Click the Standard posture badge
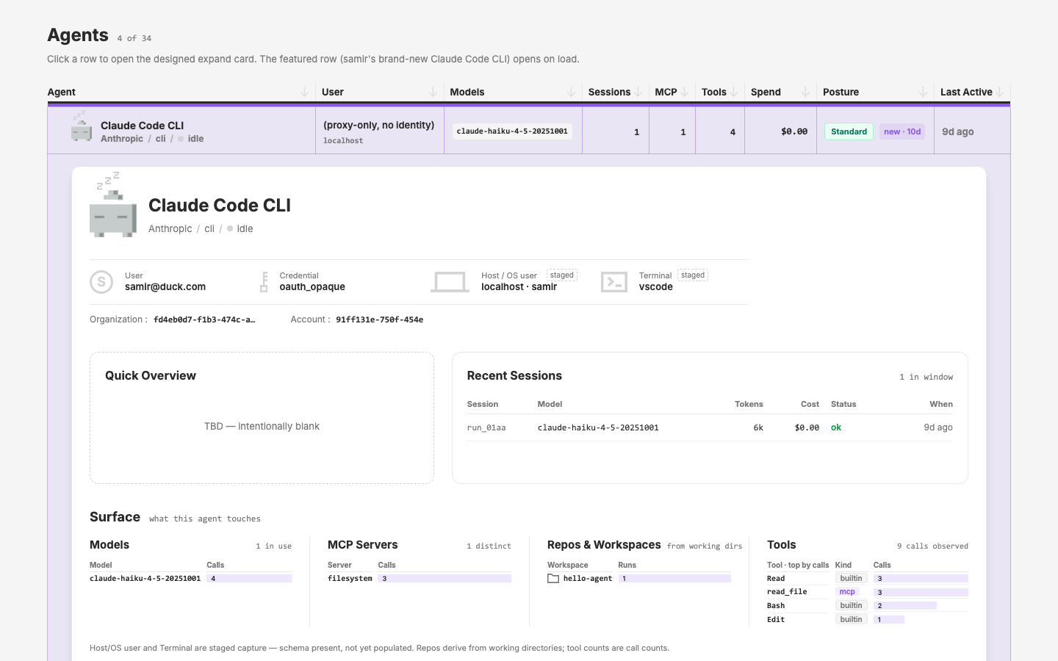Screen dimensions: 1058x661 tap(849, 131)
